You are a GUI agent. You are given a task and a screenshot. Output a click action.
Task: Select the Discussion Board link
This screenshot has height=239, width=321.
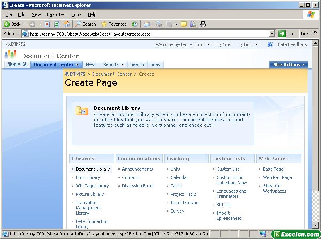[138, 186]
